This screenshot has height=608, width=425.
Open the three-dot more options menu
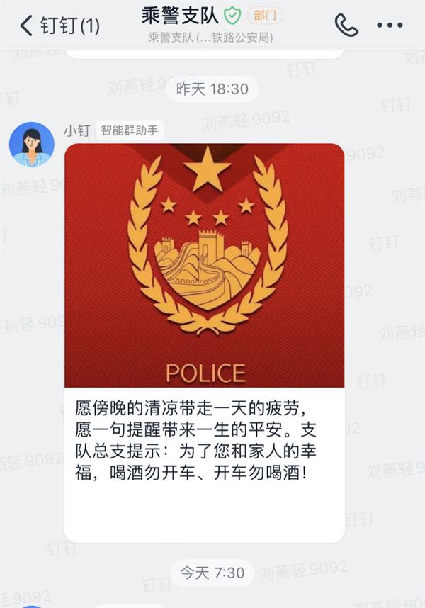tap(390, 26)
